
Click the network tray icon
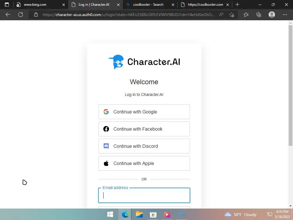coord(270,214)
